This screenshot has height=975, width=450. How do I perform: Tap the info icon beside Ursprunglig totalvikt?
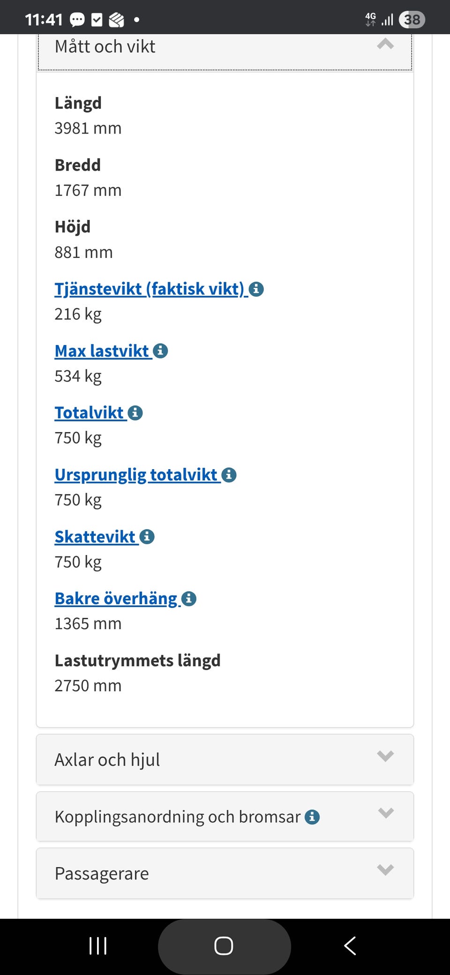228,474
